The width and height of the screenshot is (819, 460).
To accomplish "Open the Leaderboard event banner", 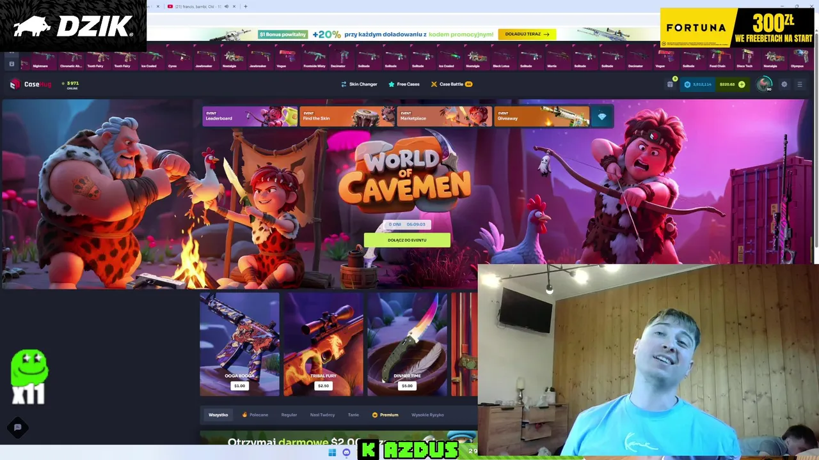I will 250,116.
